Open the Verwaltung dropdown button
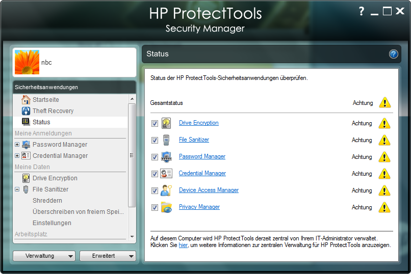Image resolution: width=411 pixels, height=274 pixels. (44, 256)
